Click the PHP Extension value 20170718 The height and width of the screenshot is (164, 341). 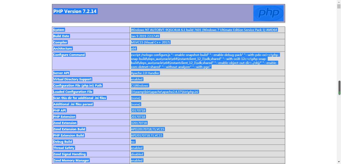138,117
